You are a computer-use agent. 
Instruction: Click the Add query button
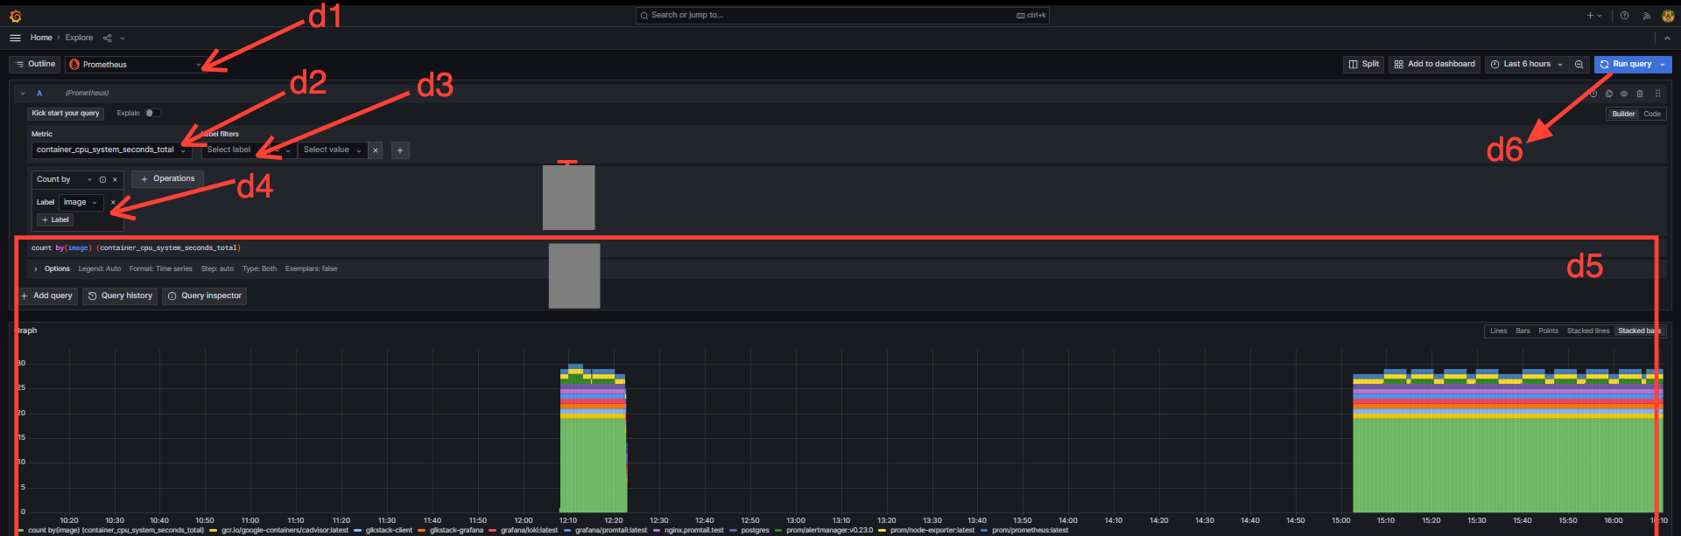47,296
